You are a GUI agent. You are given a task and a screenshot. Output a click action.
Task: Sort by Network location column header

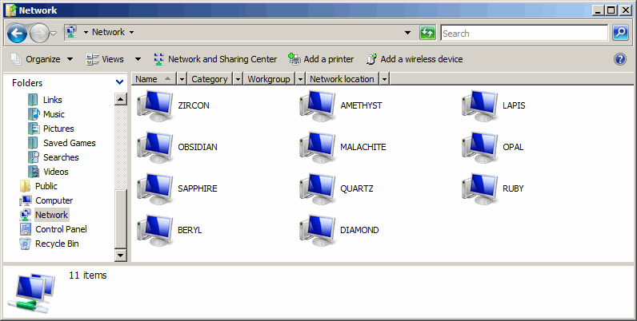coord(342,79)
